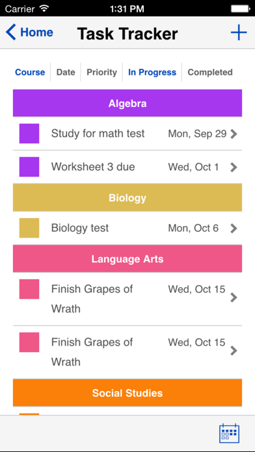This screenshot has width=255, height=452.
Task: Tap the battery icon in status bar
Action: click(240, 8)
